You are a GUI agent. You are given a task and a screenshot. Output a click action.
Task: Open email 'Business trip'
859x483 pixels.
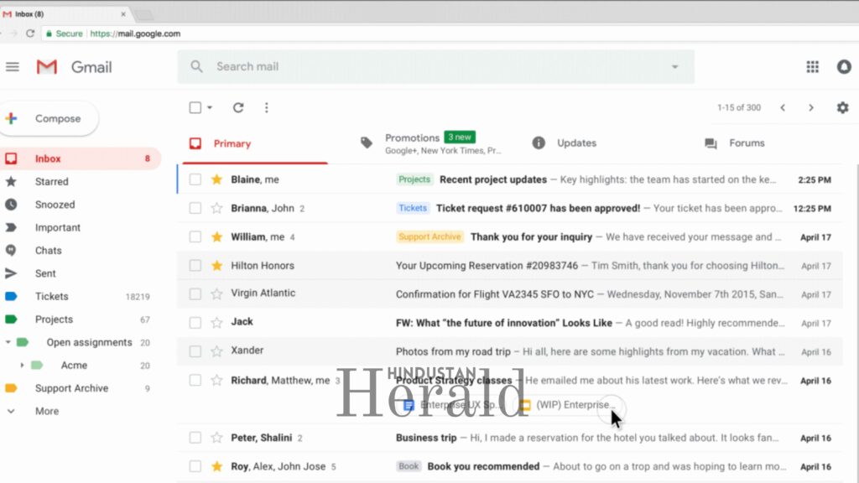(x=426, y=438)
